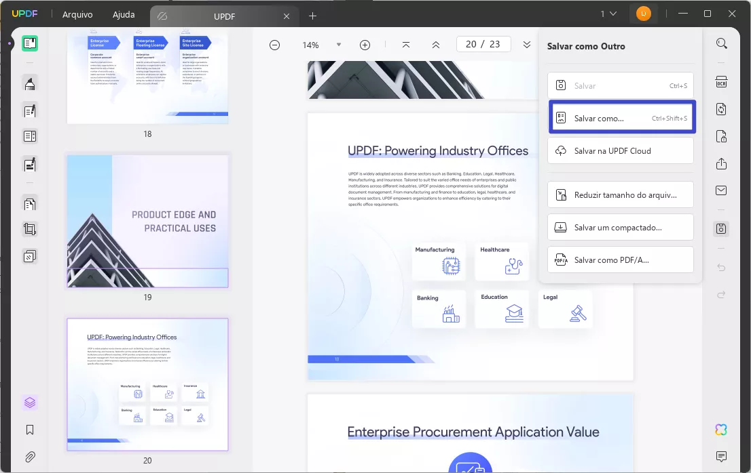Click the 14% zoom value

point(310,45)
